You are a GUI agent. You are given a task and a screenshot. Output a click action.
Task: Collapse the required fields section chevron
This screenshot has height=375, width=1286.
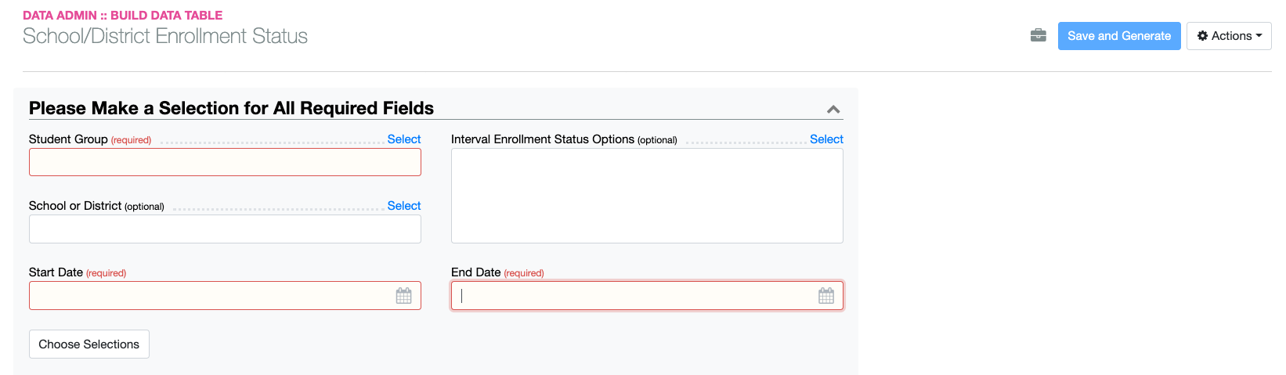point(833,110)
